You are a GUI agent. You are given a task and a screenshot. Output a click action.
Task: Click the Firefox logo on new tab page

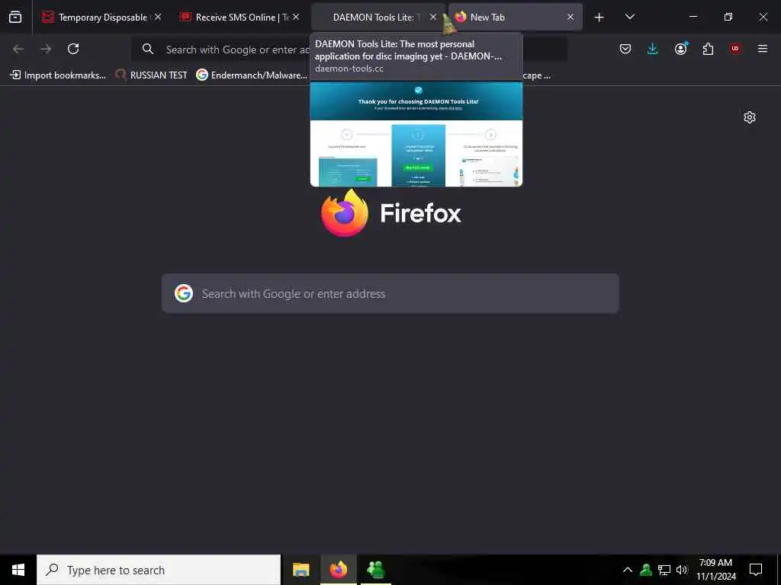[345, 213]
